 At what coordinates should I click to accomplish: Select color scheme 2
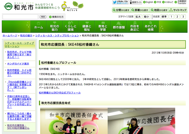coord(177,17)
